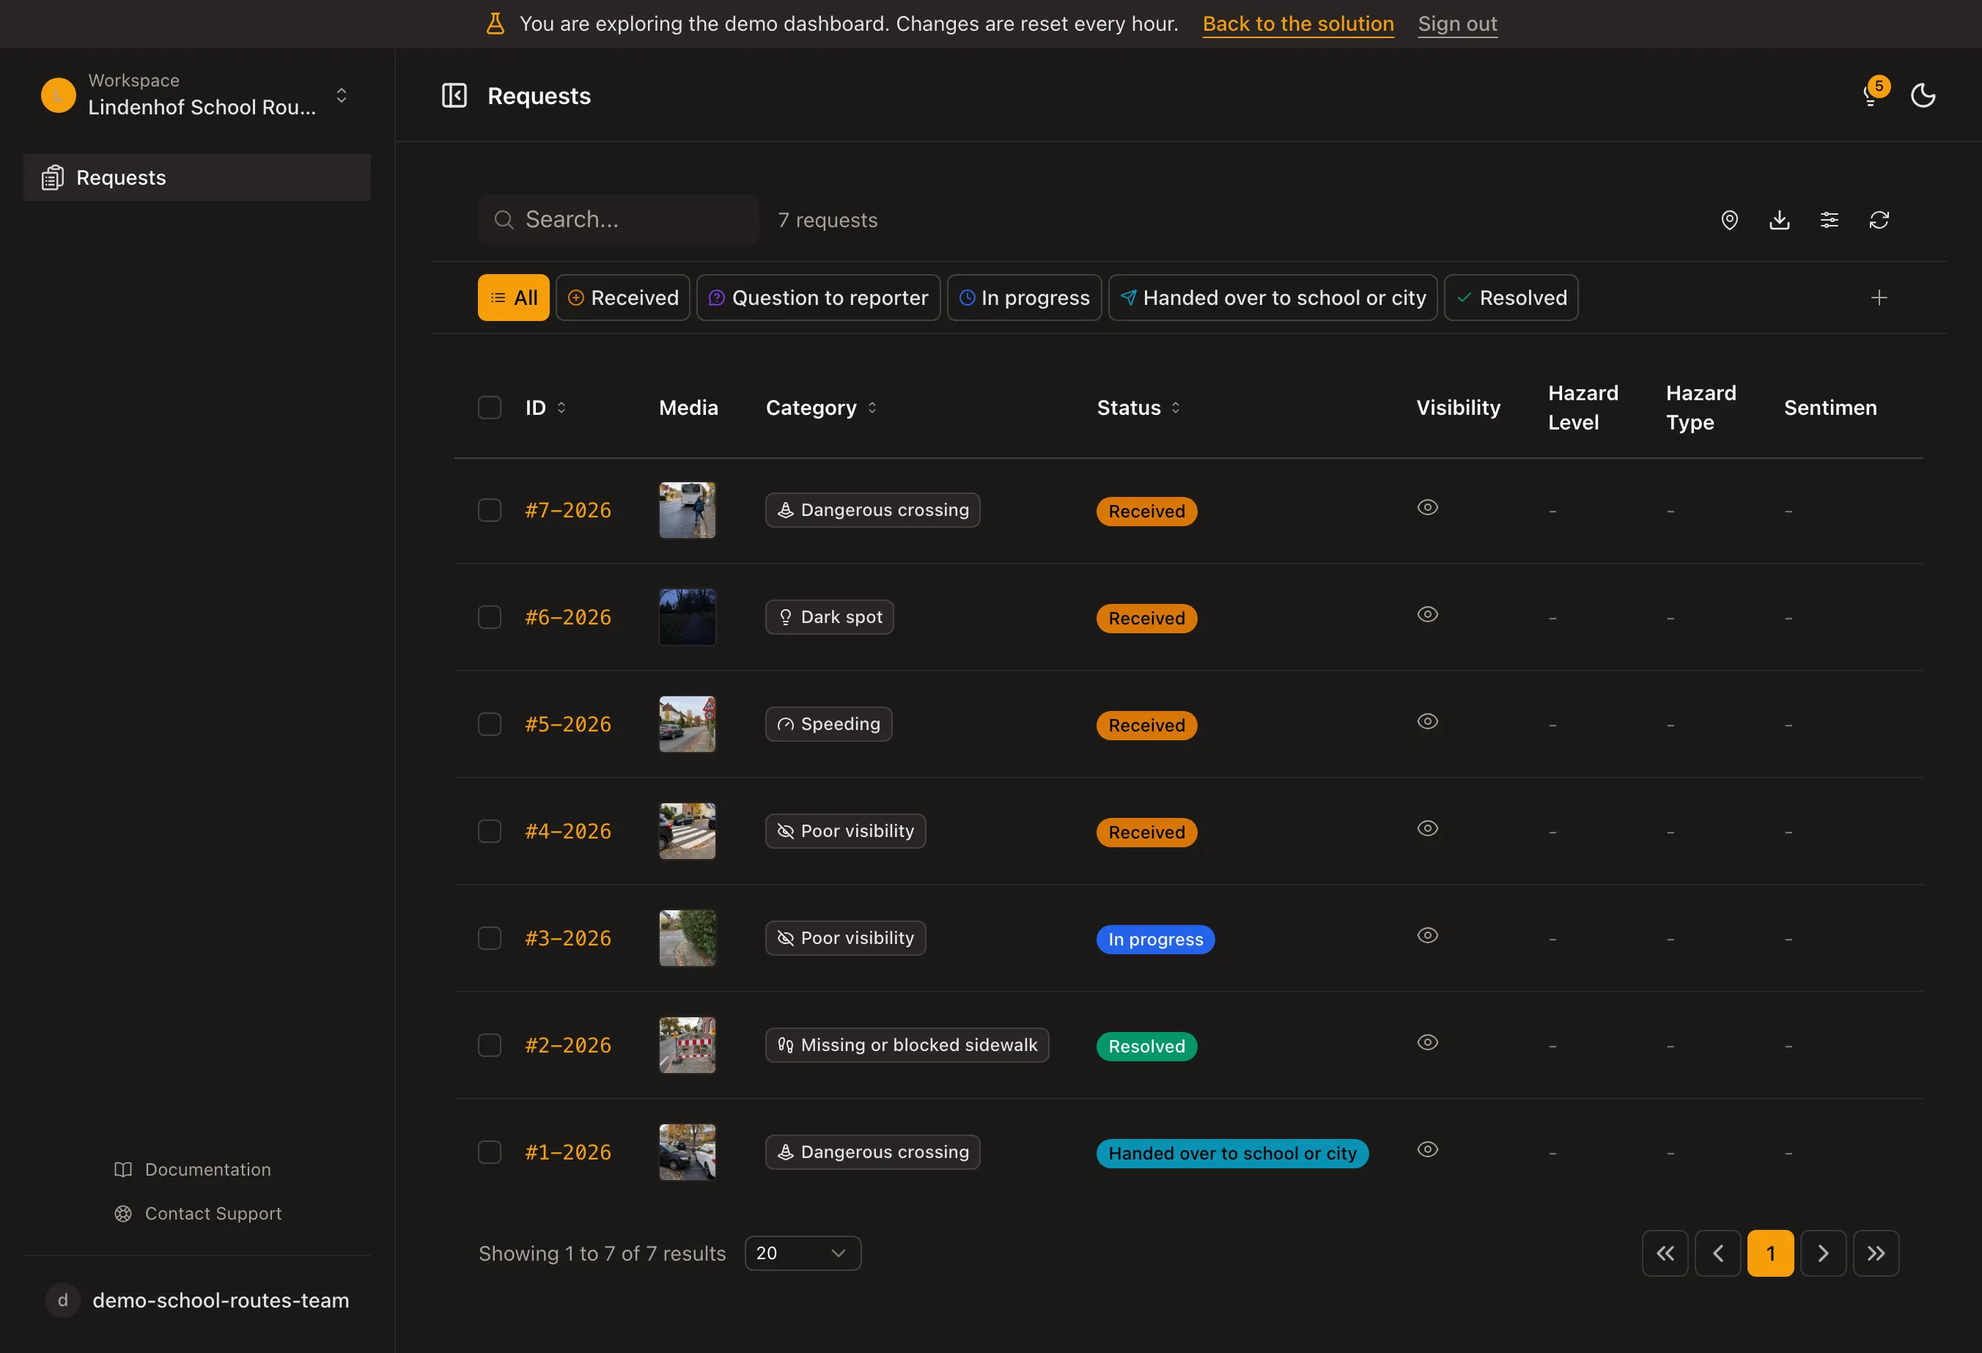
Task: Toggle visibility eye for #6-2026
Action: [x=1428, y=614]
